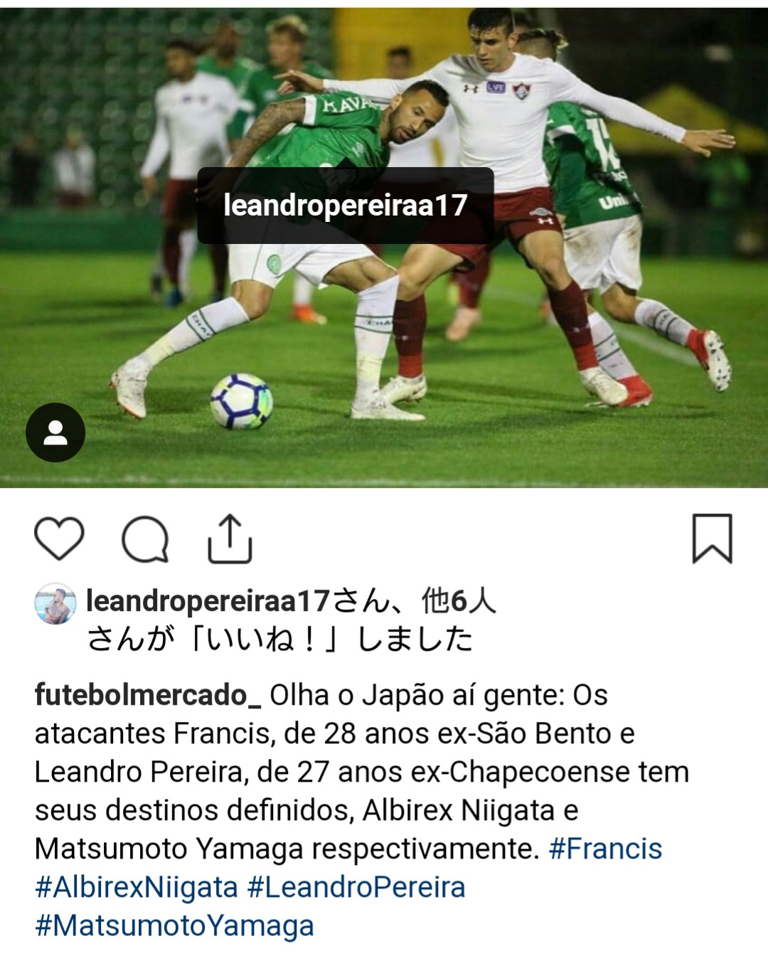Open the #MatsumotoYamaga hashtag
This screenshot has width=768, height=956.
[174, 925]
